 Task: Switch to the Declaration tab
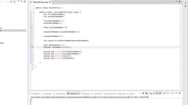coord(59,94)
